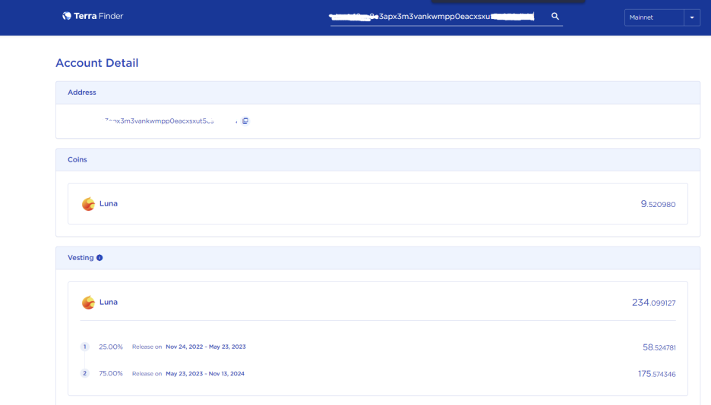Viewport: 711px width, 405px height.
Task: Click the 9.520980 Luna balance
Action: click(x=658, y=204)
